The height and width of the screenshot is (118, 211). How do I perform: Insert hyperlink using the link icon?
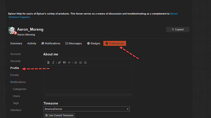click(x=59, y=63)
